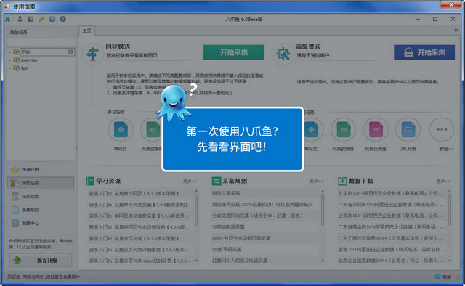Image resolution: width=465 pixels, height=286 pixels.
Task: Open 单网页 learning task under 向导模式
Action: coord(121,129)
